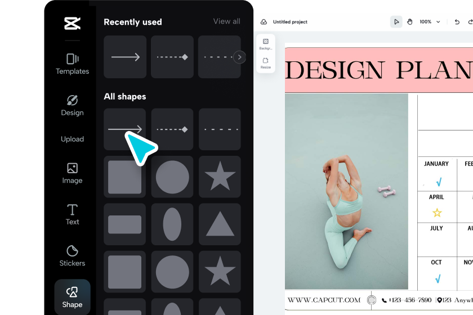Screen dimensions: 473x315
Task: Insert the solid arrow line from All shapes
Action: (x=124, y=129)
